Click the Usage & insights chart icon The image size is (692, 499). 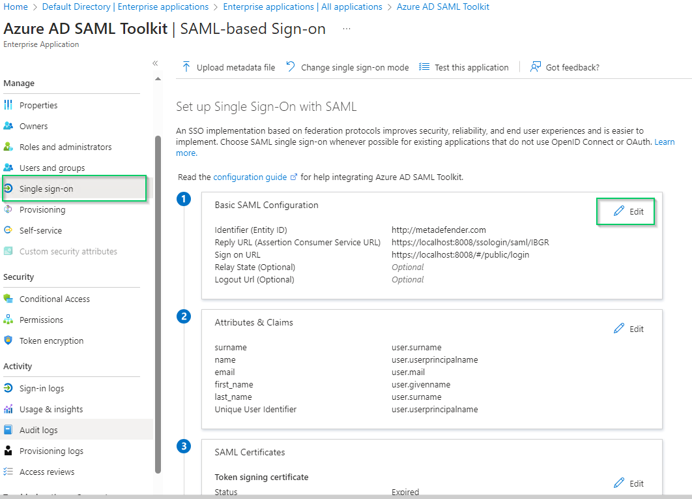click(8, 409)
